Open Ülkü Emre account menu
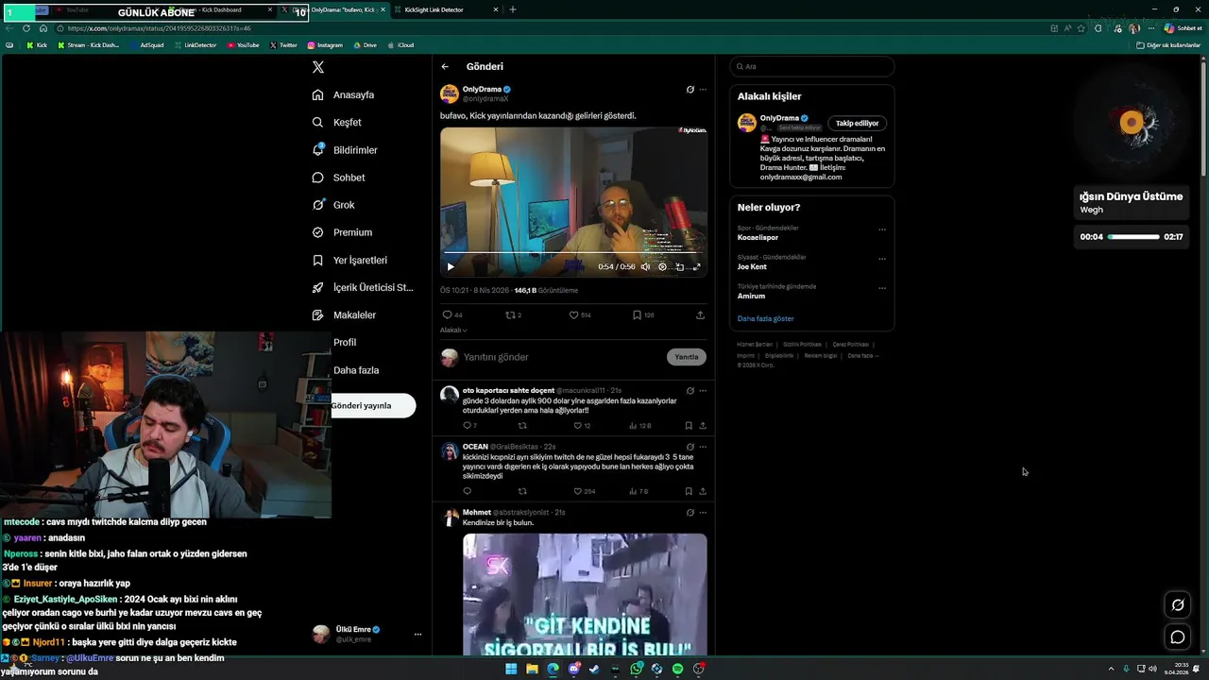Viewport: 1209px width, 680px height. (366, 634)
